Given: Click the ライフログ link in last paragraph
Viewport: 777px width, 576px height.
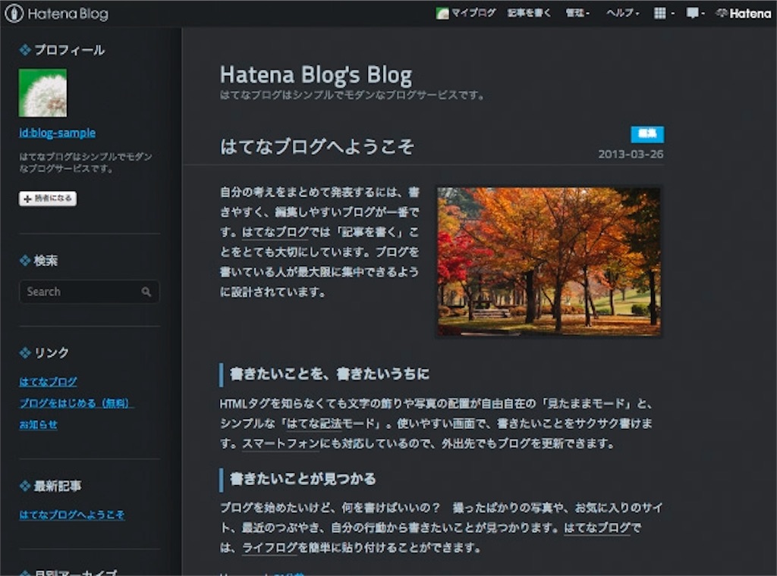Looking at the screenshot, I should tap(269, 548).
